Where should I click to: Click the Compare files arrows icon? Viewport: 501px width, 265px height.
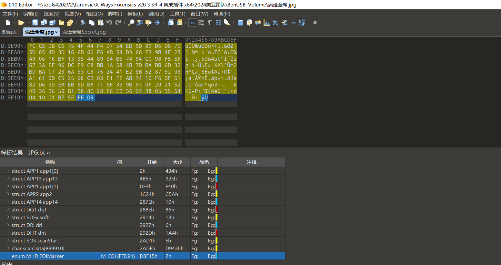click(x=258, y=23)
